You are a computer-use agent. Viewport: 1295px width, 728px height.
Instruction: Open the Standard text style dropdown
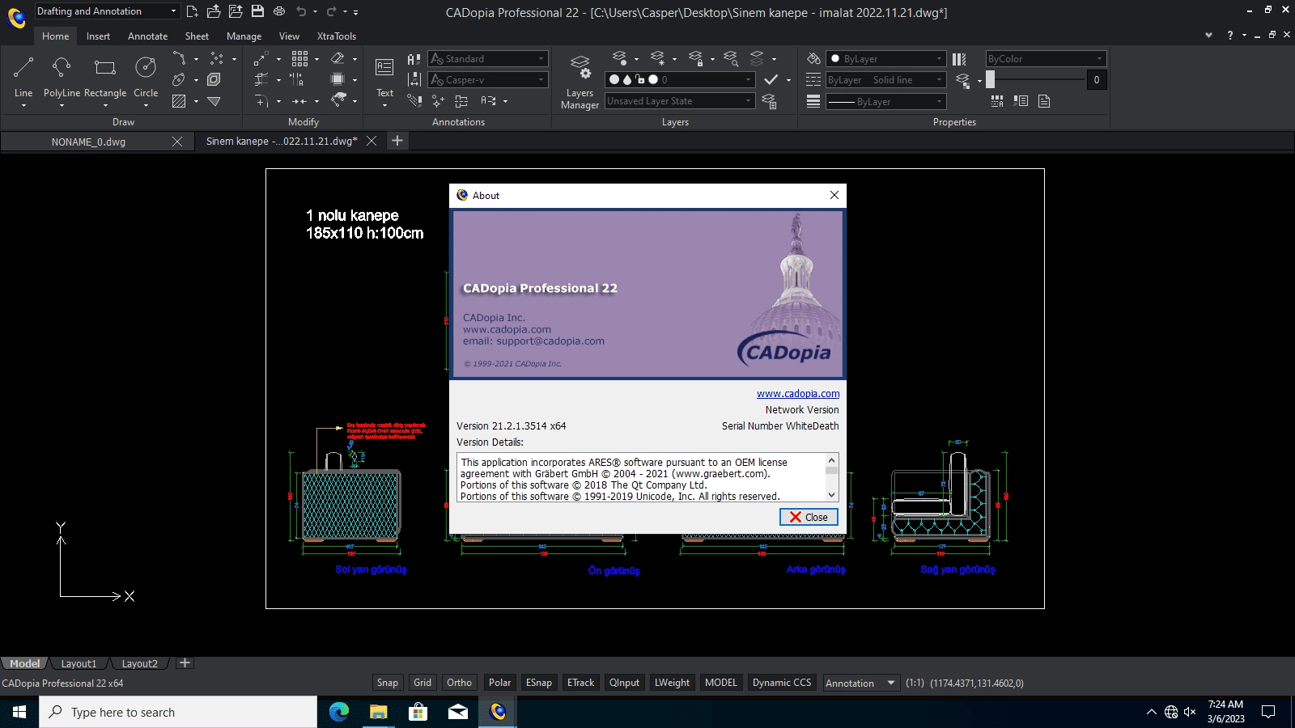(488, 58)
